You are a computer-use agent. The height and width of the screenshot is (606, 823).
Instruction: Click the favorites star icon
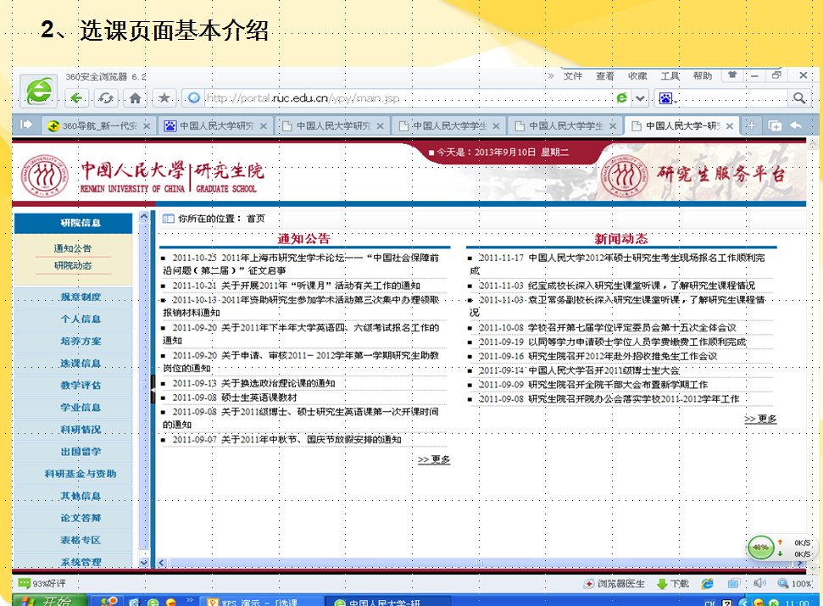(x=164, y=98)
